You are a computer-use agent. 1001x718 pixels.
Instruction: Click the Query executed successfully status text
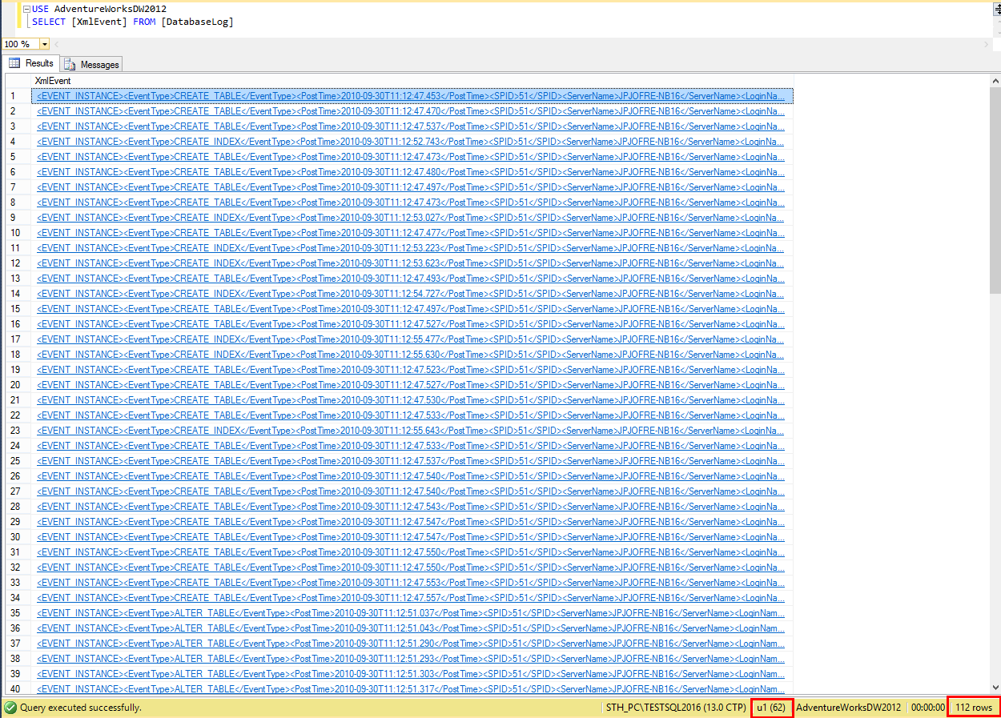[81, 708]
